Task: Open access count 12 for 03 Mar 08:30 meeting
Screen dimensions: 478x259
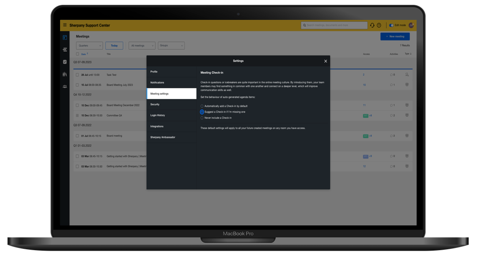Action: point(364,166)
